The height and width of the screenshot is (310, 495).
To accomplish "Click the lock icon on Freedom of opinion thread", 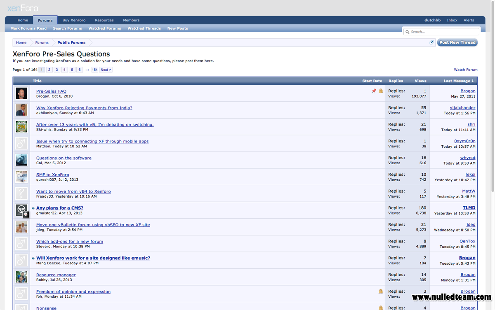I will (x=380, y=291).
